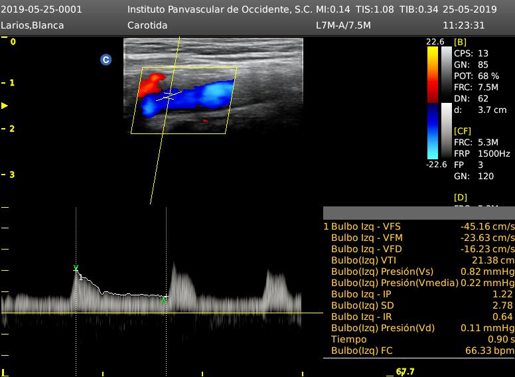Click the blue C orientation marker
Image resolution: width=515 pixels, height=377 pixels.
pos(106,60)
